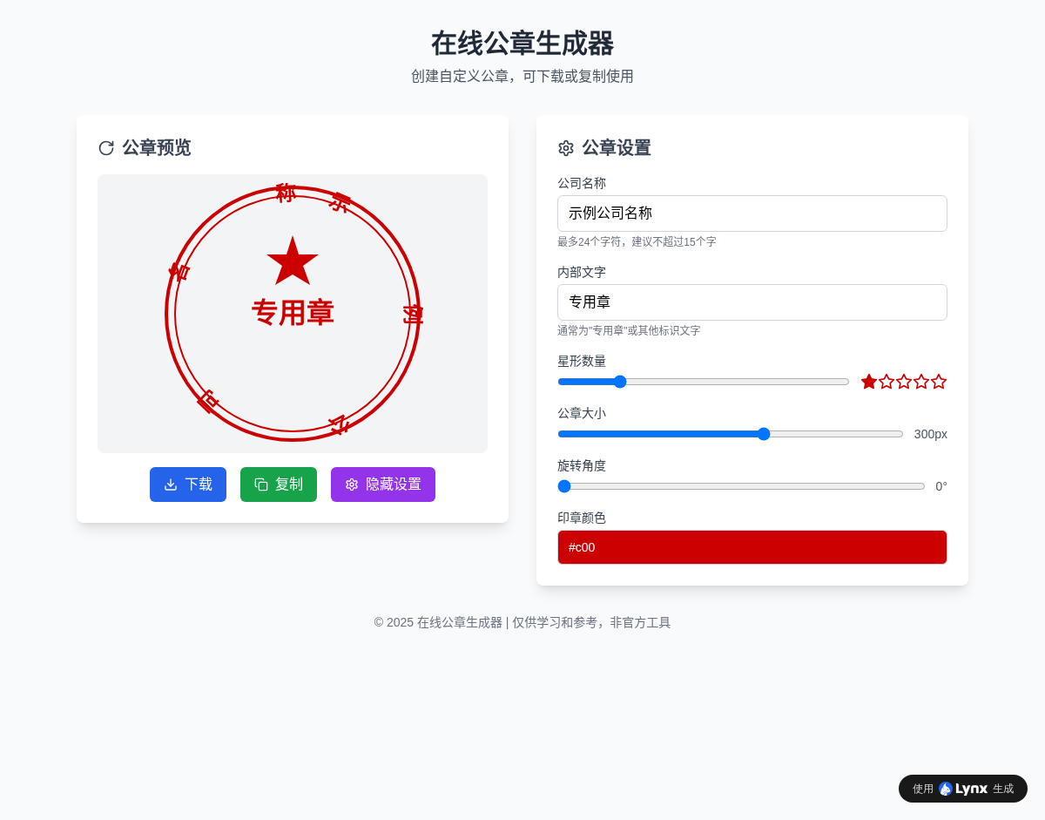The width and height of the screenshot is (1045, 820).
Task: Click the 旋转角度 slider handle
Action: (x=564, y=486)
